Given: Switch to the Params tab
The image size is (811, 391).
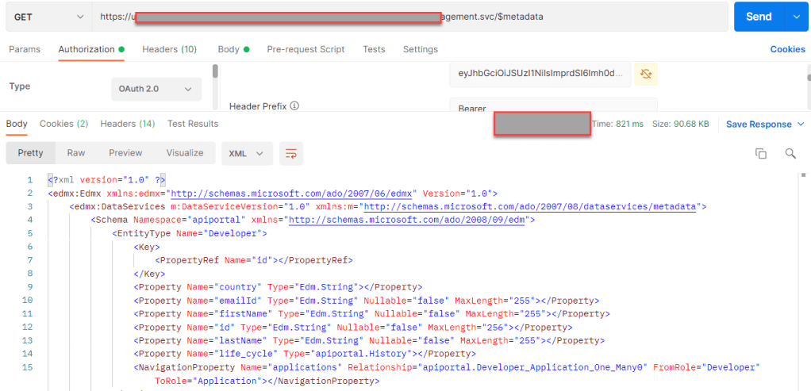Looking at the screenshot, I should point(25,49).
